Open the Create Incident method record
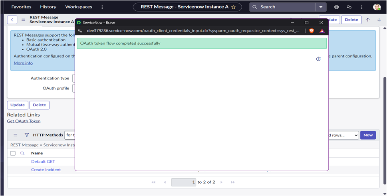 pyautogui.click(x=46, y=170)
